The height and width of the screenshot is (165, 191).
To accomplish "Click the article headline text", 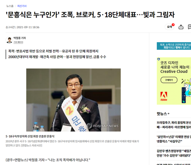I will [90, 15].
